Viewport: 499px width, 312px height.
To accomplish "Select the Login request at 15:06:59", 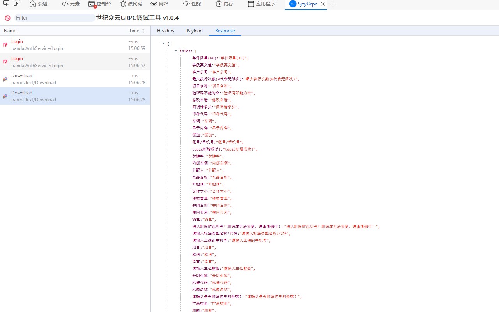I will 75,44.
